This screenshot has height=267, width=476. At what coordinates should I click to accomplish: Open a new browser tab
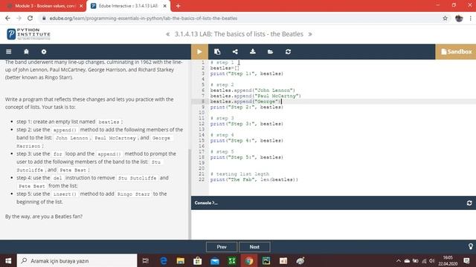tap(178, 6)
